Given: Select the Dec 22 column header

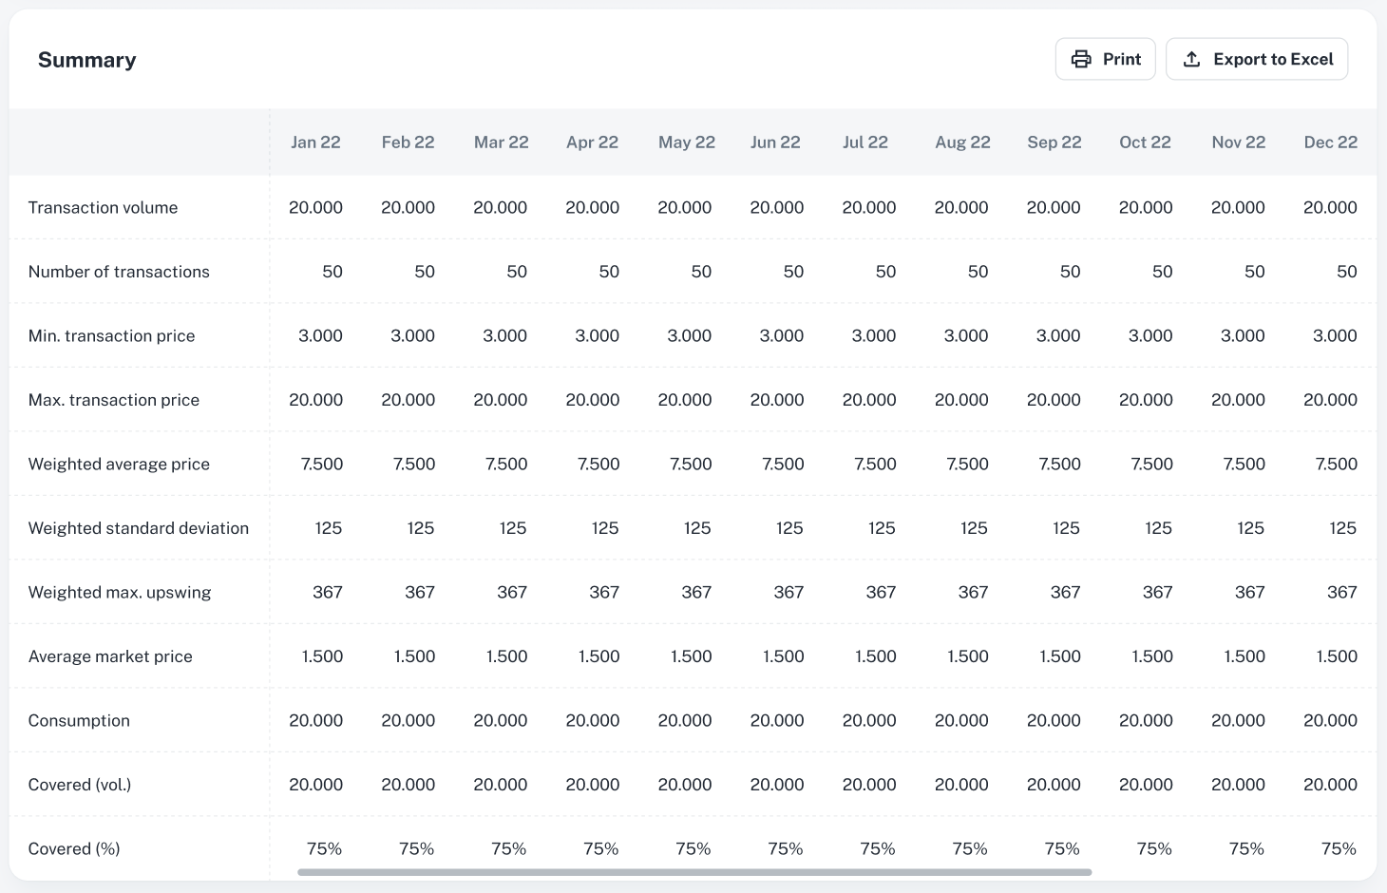Looking at the screenshot, I should [1330, 142].
